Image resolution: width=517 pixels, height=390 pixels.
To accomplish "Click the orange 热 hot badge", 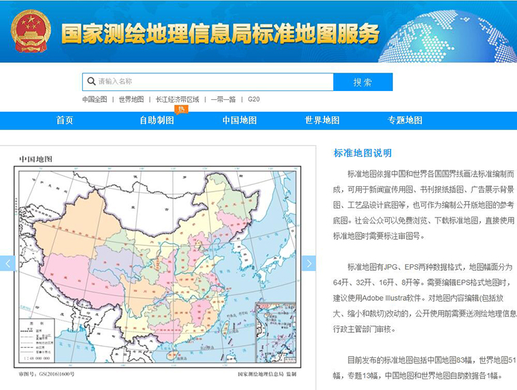I will click(x=182, y=109).
